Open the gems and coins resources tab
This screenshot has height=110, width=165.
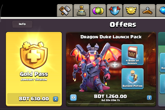point(98,11)
